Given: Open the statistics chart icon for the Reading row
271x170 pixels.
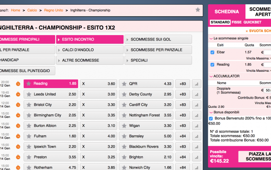Looking at the screenshot, I should pyautogui.click(x=197, y=84).
